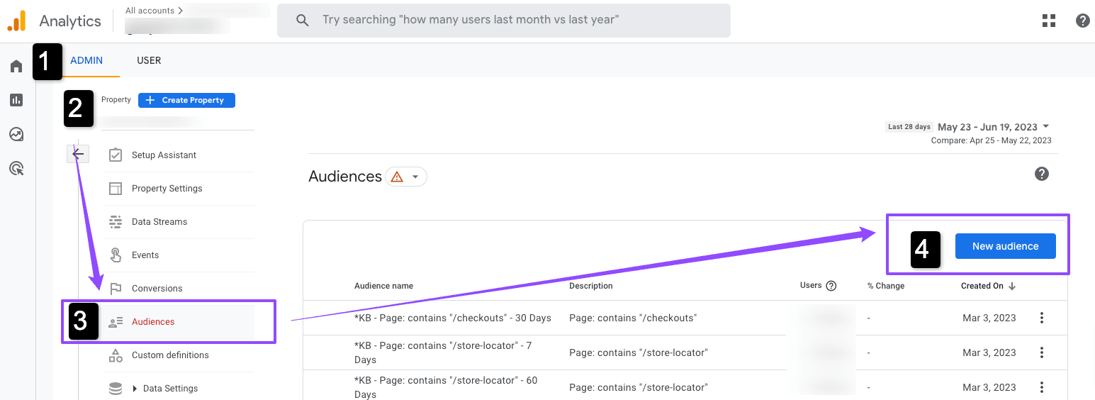
Task: Open more options for "/checkouts" 30 Days audience
Action: pyautogui.click(x=1042, y=318)
